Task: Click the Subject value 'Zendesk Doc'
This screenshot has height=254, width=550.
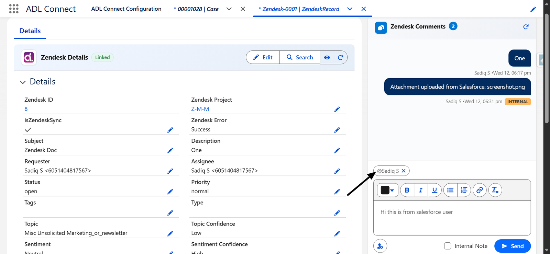Action: (x=41, y=150)
